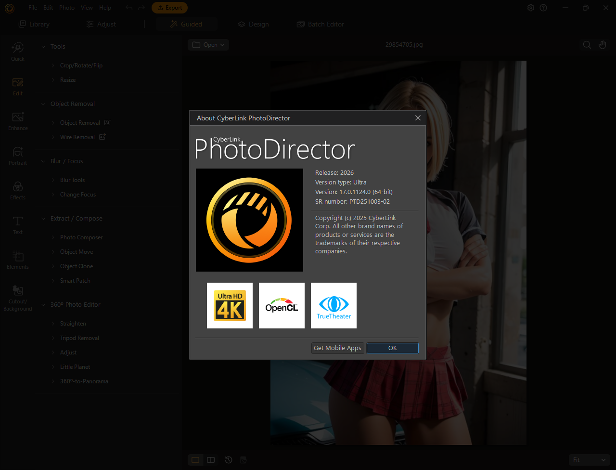Switch to the Design tab
Screen dimensions: 616x470
click(254, 24)
